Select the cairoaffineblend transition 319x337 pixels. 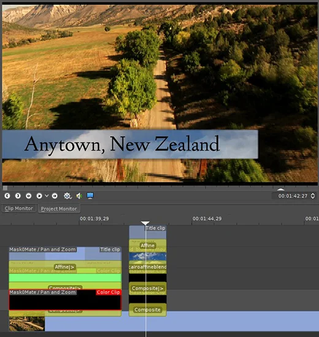[x=148, y=267]
